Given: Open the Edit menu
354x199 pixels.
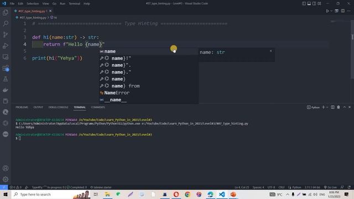Looking at the screenshot, I should [x=20, y=4].
